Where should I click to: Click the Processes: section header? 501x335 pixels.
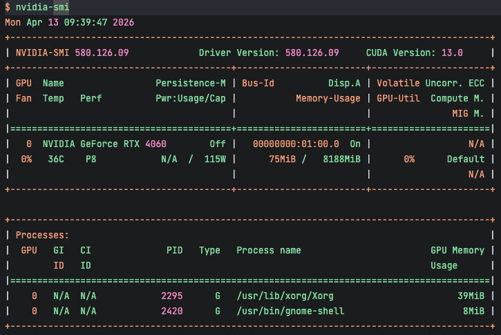[x=43, y=235]
